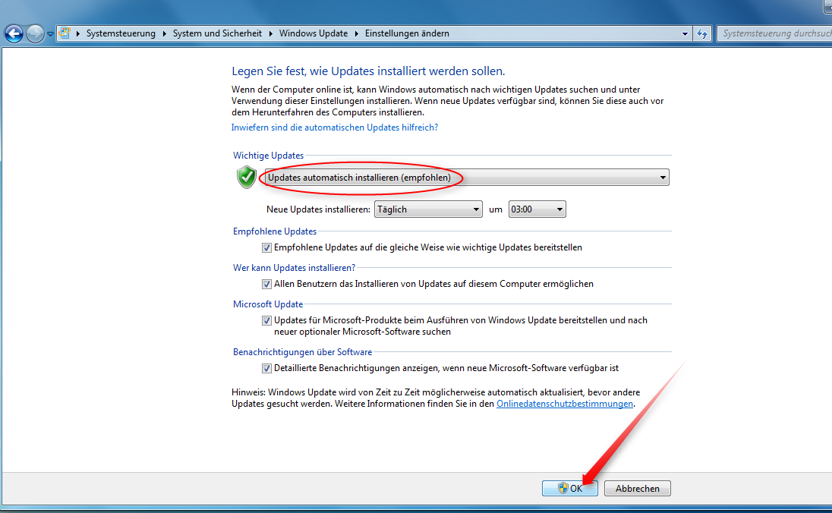Screen dimensions: 832x513
Task: Click the Wer kann Updates installieren? label
Action: click(x=294, y=268)
